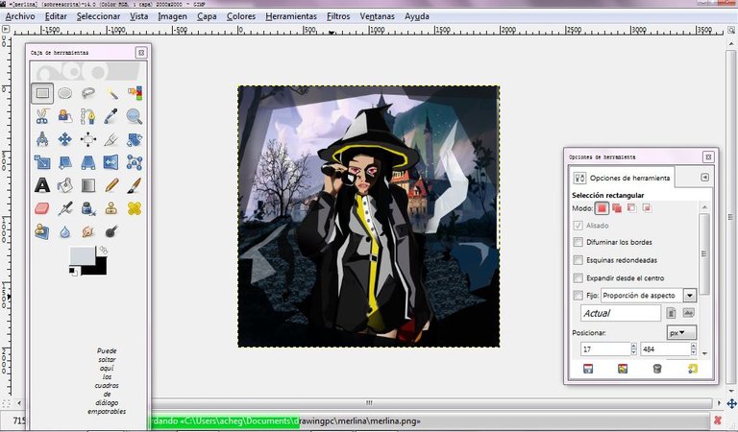The height and width of the screenshot is (432, 738).
Task: Toggle the Fijo checkbox
Action: pyautogui.click(x=578, y=296)
